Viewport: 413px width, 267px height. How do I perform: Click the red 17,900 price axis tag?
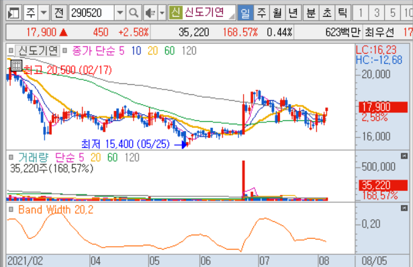click(x=383, y=107)
